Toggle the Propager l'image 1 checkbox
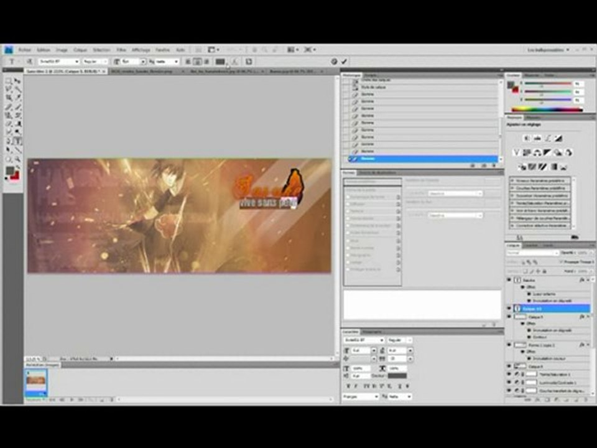Viewport: 597px width, 448px height. point(561,262)
